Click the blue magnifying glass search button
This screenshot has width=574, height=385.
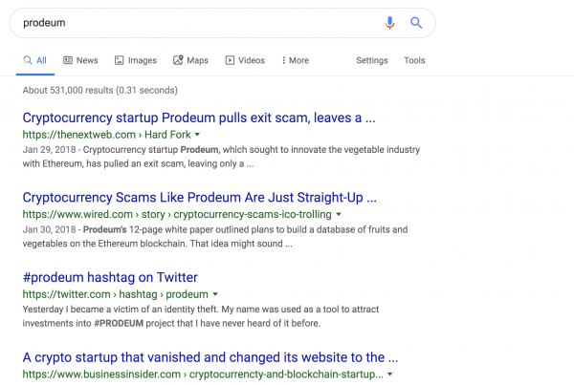point(416,23)
